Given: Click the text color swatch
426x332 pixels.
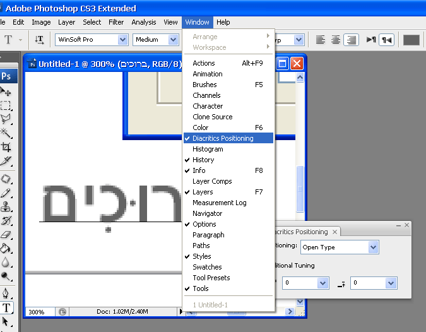Looking at the screenshot, I should pyautogui.click(x=411, y=40).
